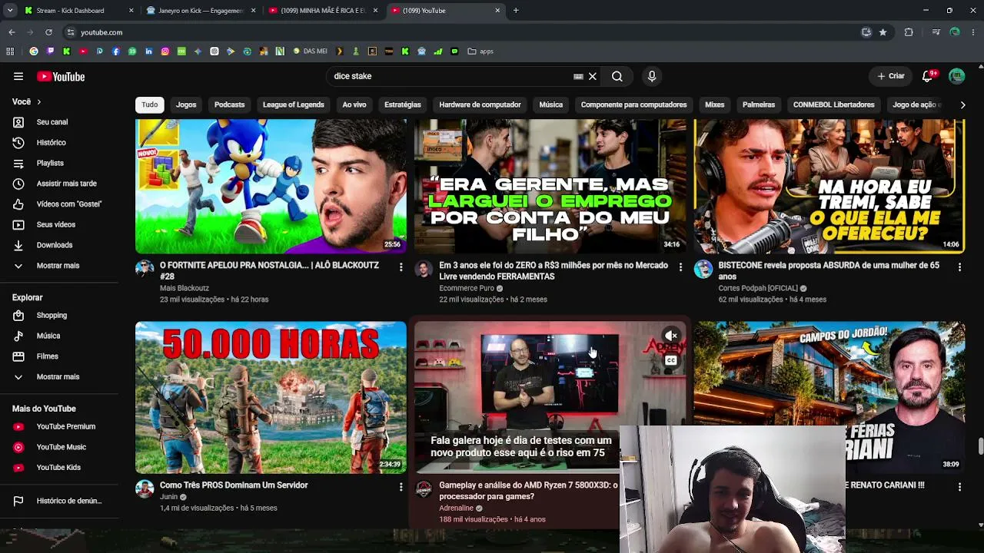This screenshot has width=984, height=553.
Task: Select the Jogos filter chip
Action: (x=186, y=104)
